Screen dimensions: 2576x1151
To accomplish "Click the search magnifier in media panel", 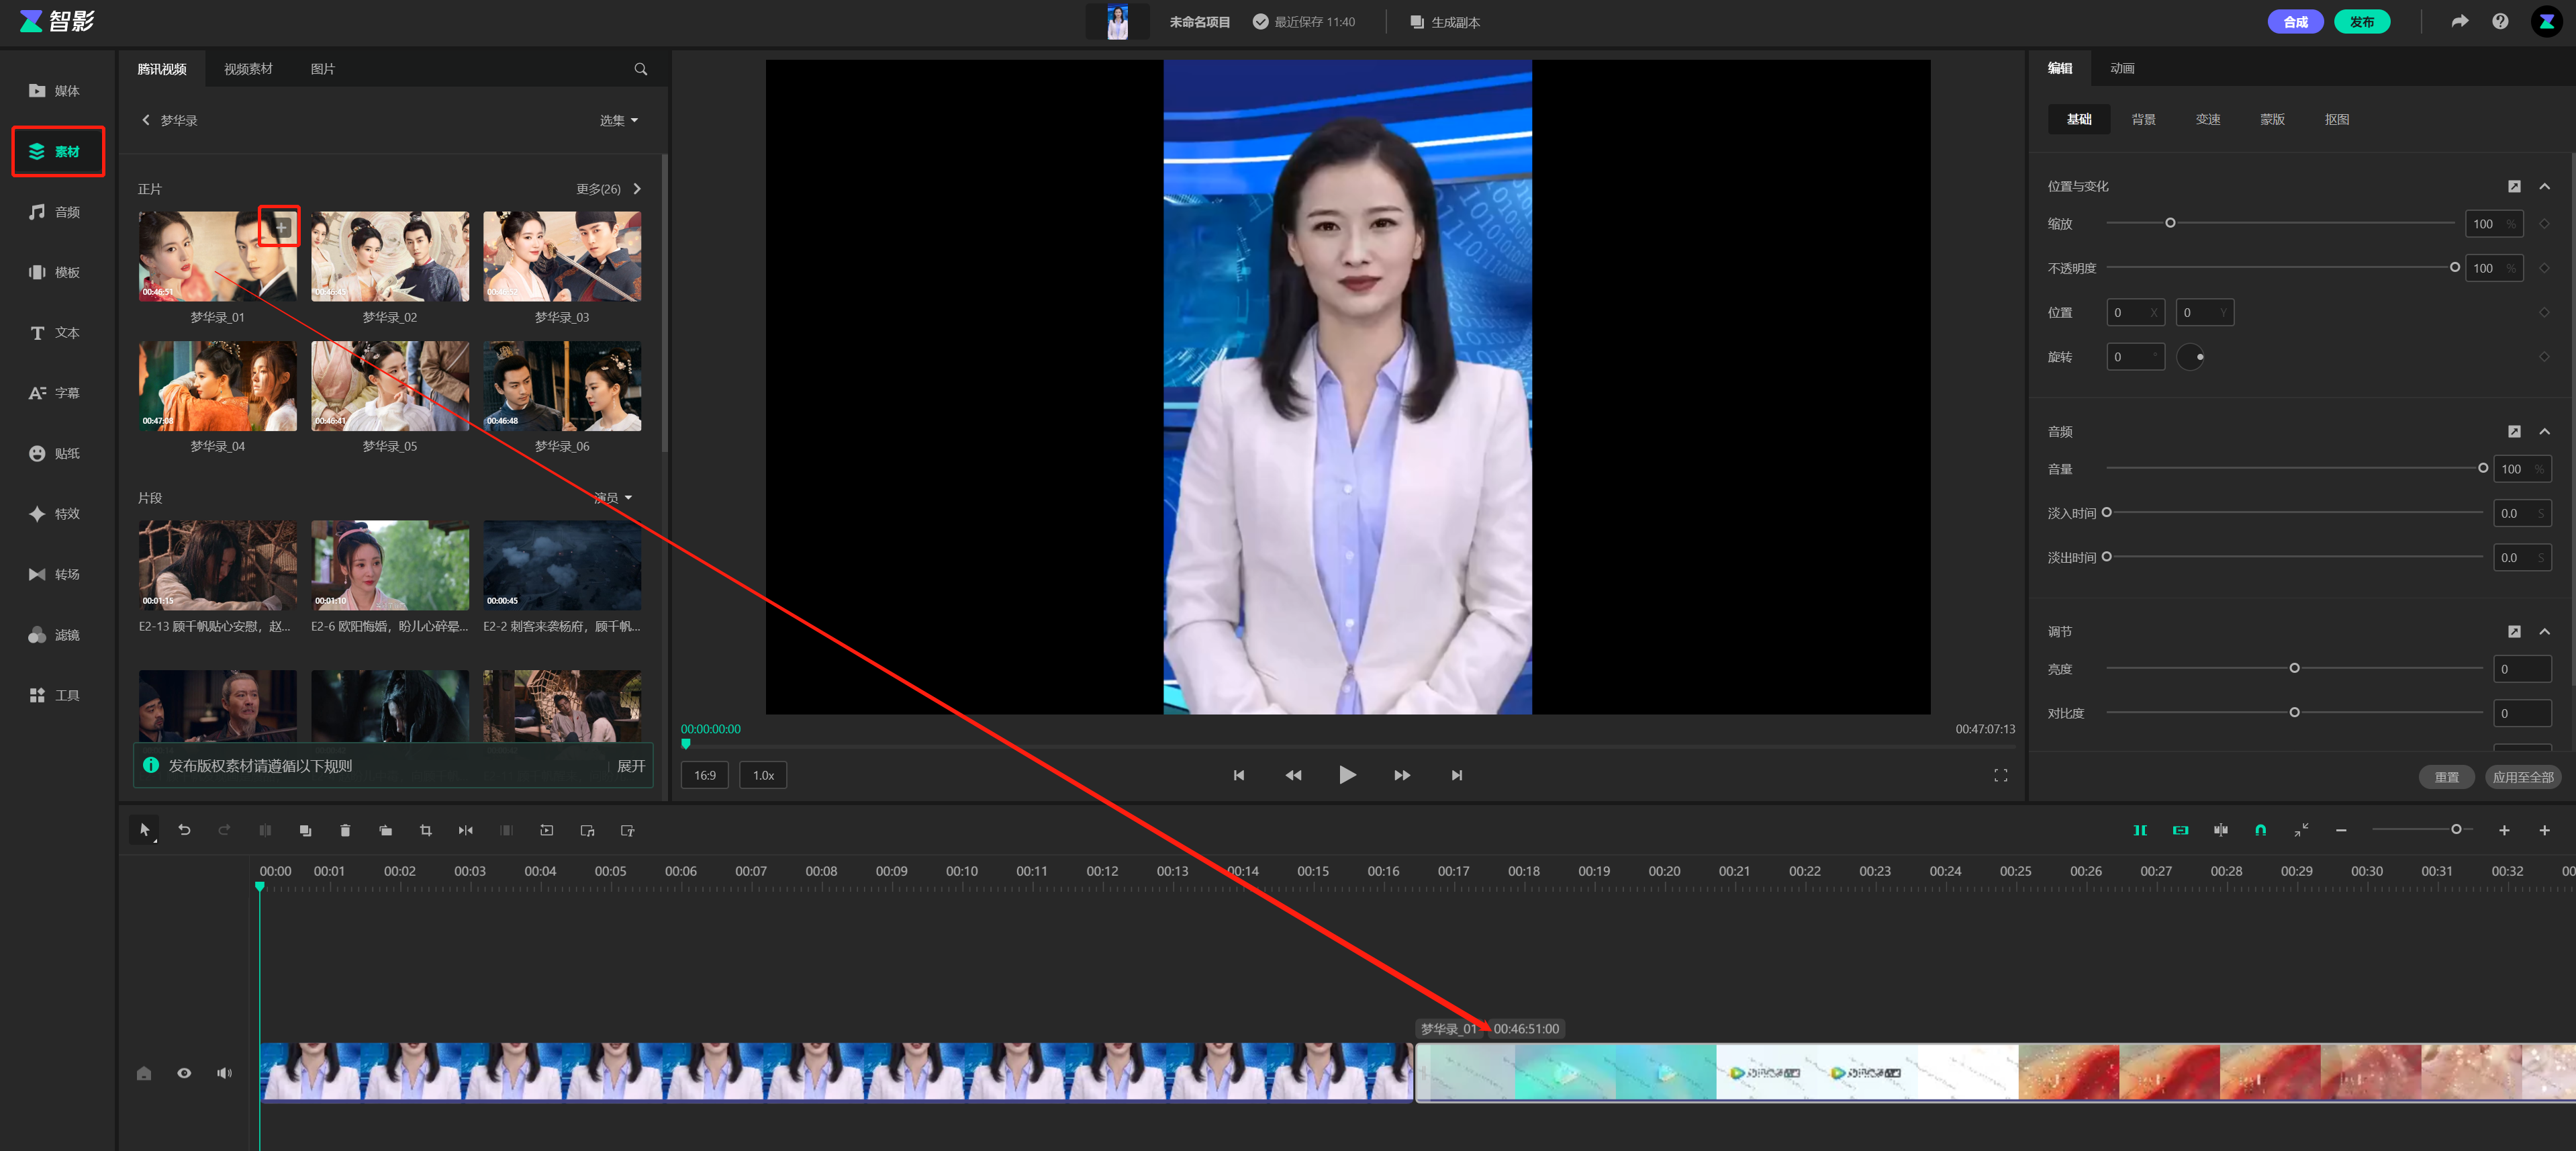I will point(640,69).
